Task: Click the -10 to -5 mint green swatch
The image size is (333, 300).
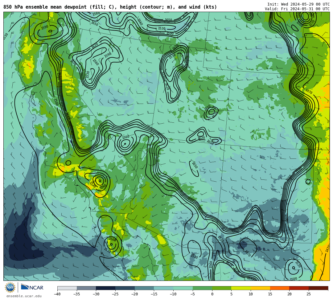Action: click(183, 288)
